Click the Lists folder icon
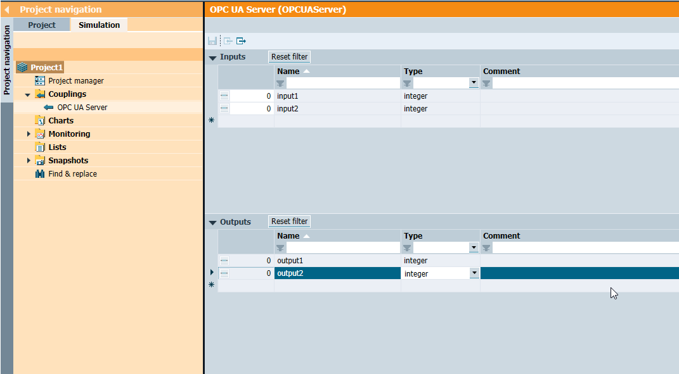Screen dimensions: 679x374 point(40,147)
